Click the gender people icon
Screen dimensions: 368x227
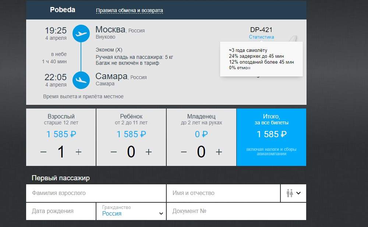tap(290, 193)
